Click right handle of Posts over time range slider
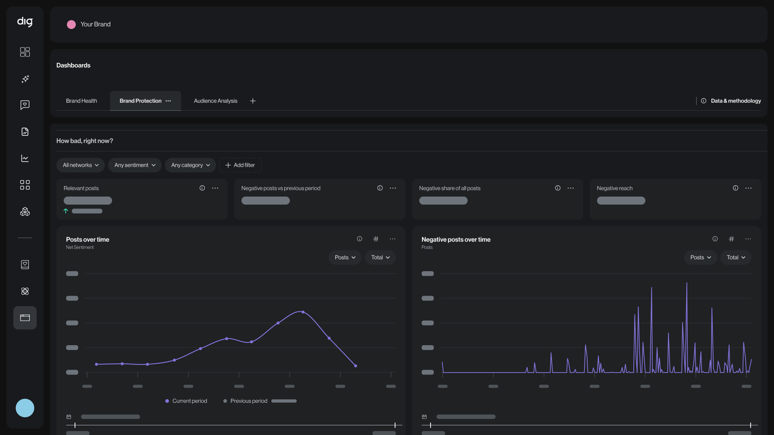This screenshot has width=774, height=435. click(x=395, y=425)
